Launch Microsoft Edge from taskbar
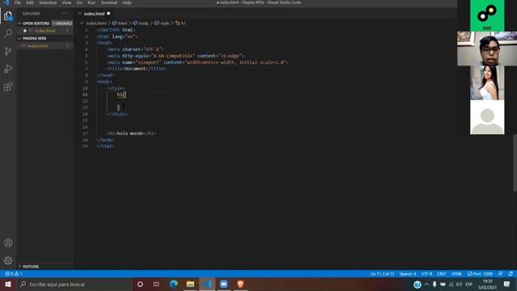517x291 pixels. pyautogui.click(x=174, y=284)
